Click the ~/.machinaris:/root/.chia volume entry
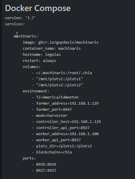The width and height of the screenshot is (135, 179). [x=62, y=73]
